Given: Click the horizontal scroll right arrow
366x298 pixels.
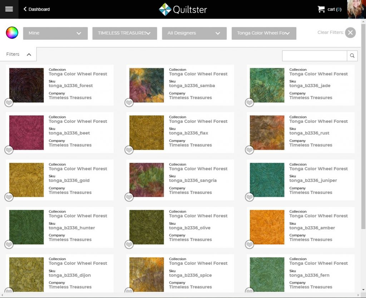Looking at the screenshot, I should click(358, 295).
